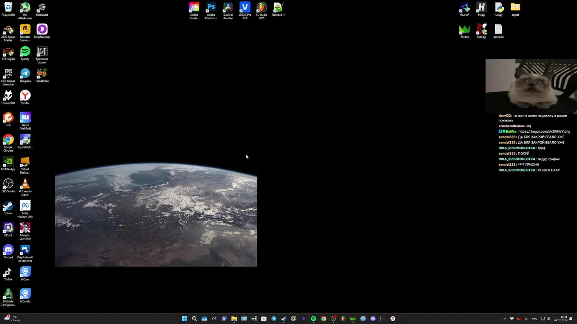Click the imgur link in chat

pos(544,131)
